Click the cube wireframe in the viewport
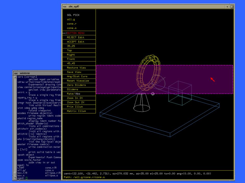245x183 pixels. [x=180, y=93]
